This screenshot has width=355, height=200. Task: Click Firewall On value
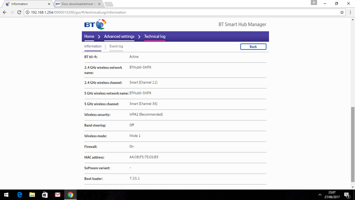point(131,147)
